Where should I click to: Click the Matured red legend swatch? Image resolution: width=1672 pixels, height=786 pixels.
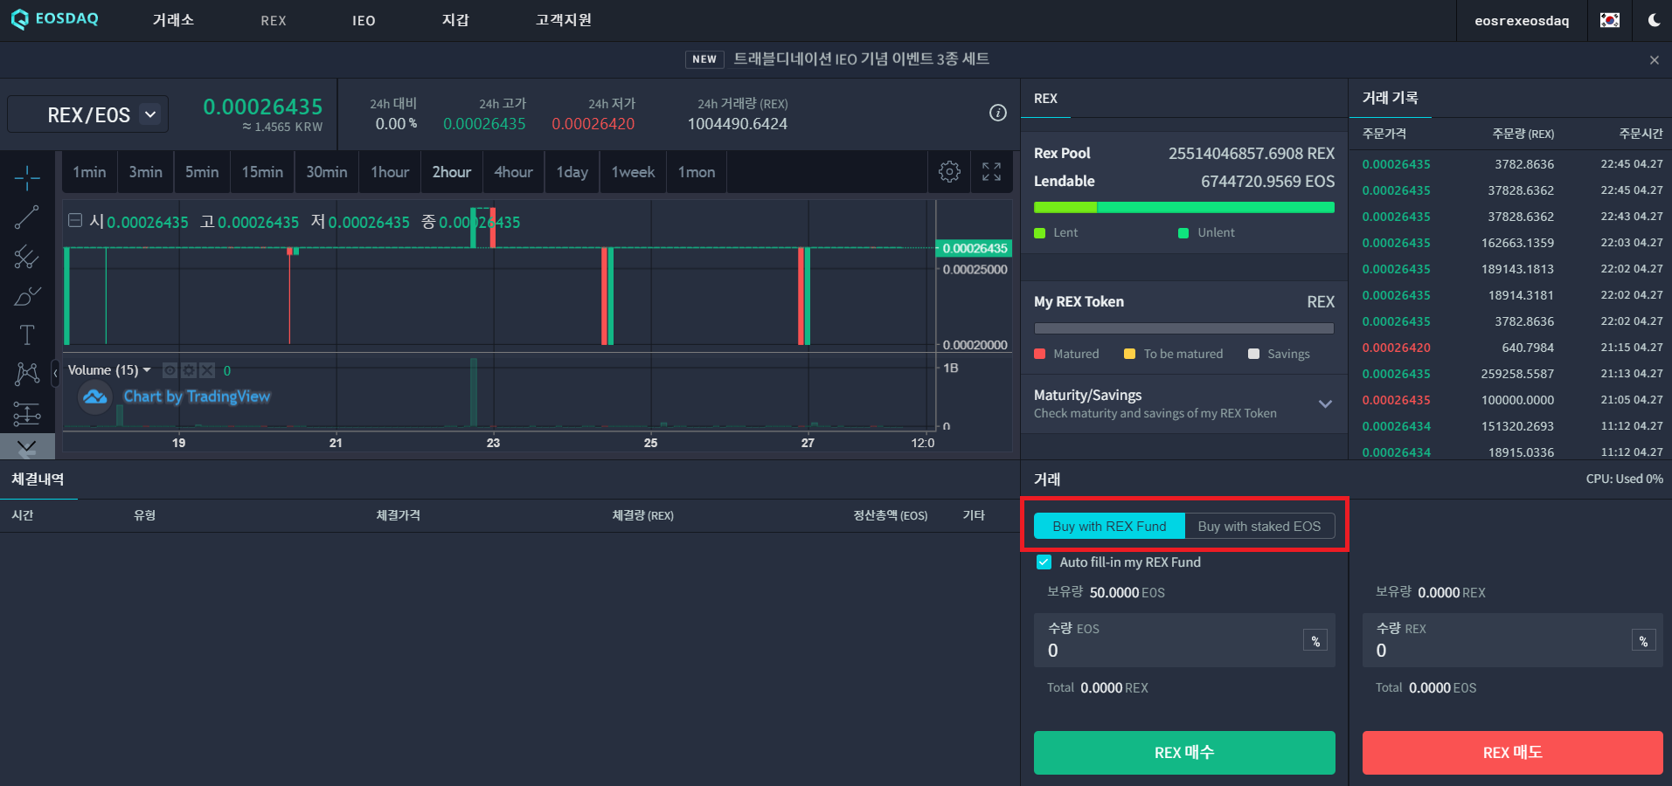(x=1040, y=354)
